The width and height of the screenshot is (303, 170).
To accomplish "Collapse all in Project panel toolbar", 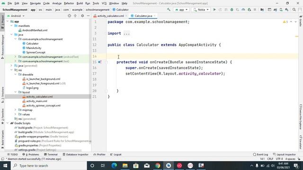I will 75,16.
